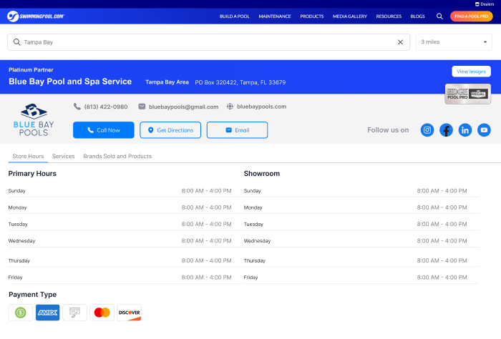Click the Call Now button

coord(104,130)
